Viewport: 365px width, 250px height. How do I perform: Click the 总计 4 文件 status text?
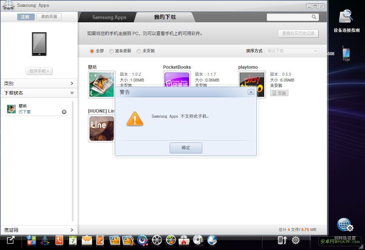tap(297, 230)
